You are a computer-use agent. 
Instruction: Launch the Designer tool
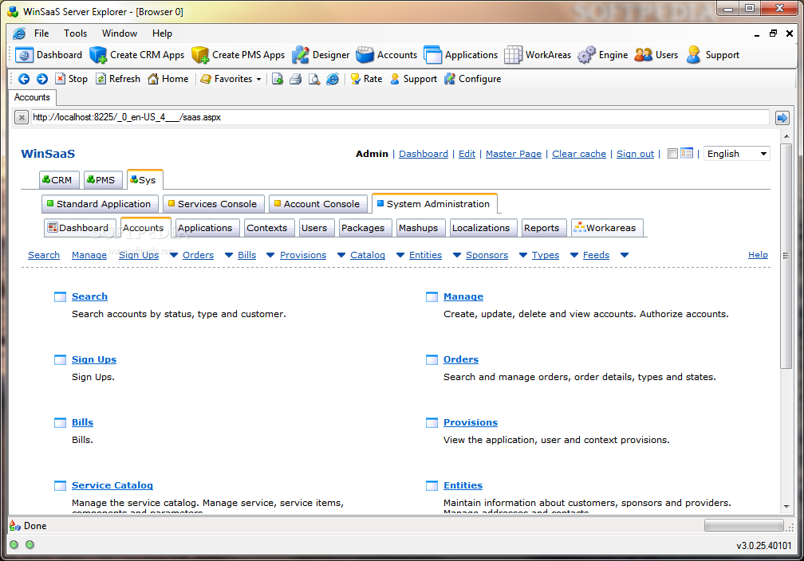(321, 55)
